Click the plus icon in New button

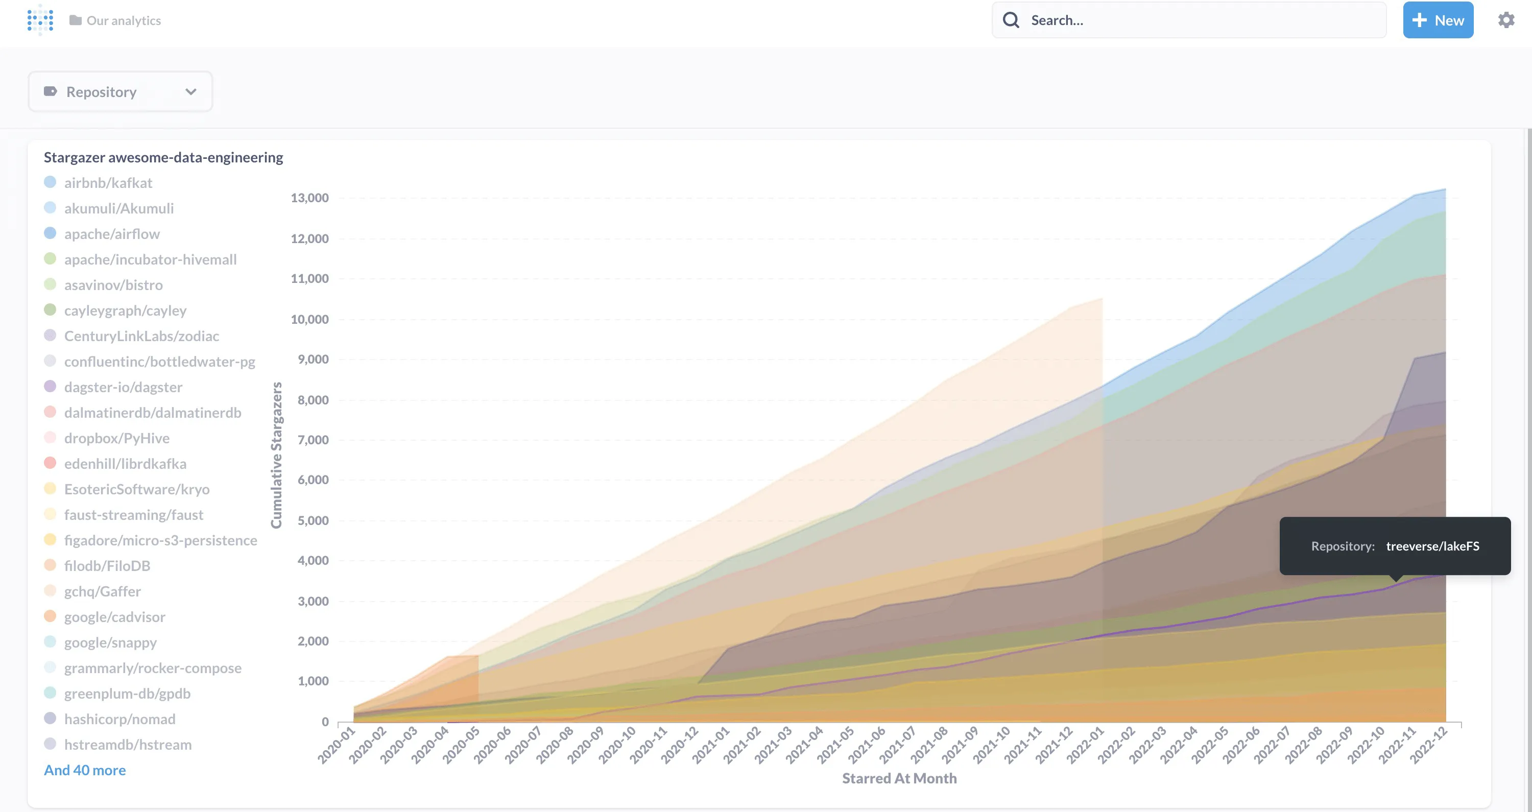(x=1419, y=20)
